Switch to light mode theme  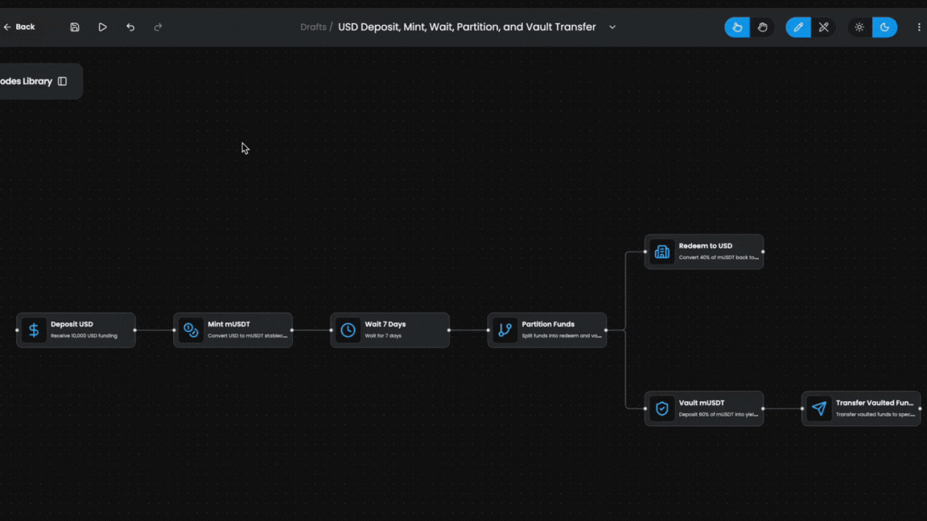click(859, 27)
